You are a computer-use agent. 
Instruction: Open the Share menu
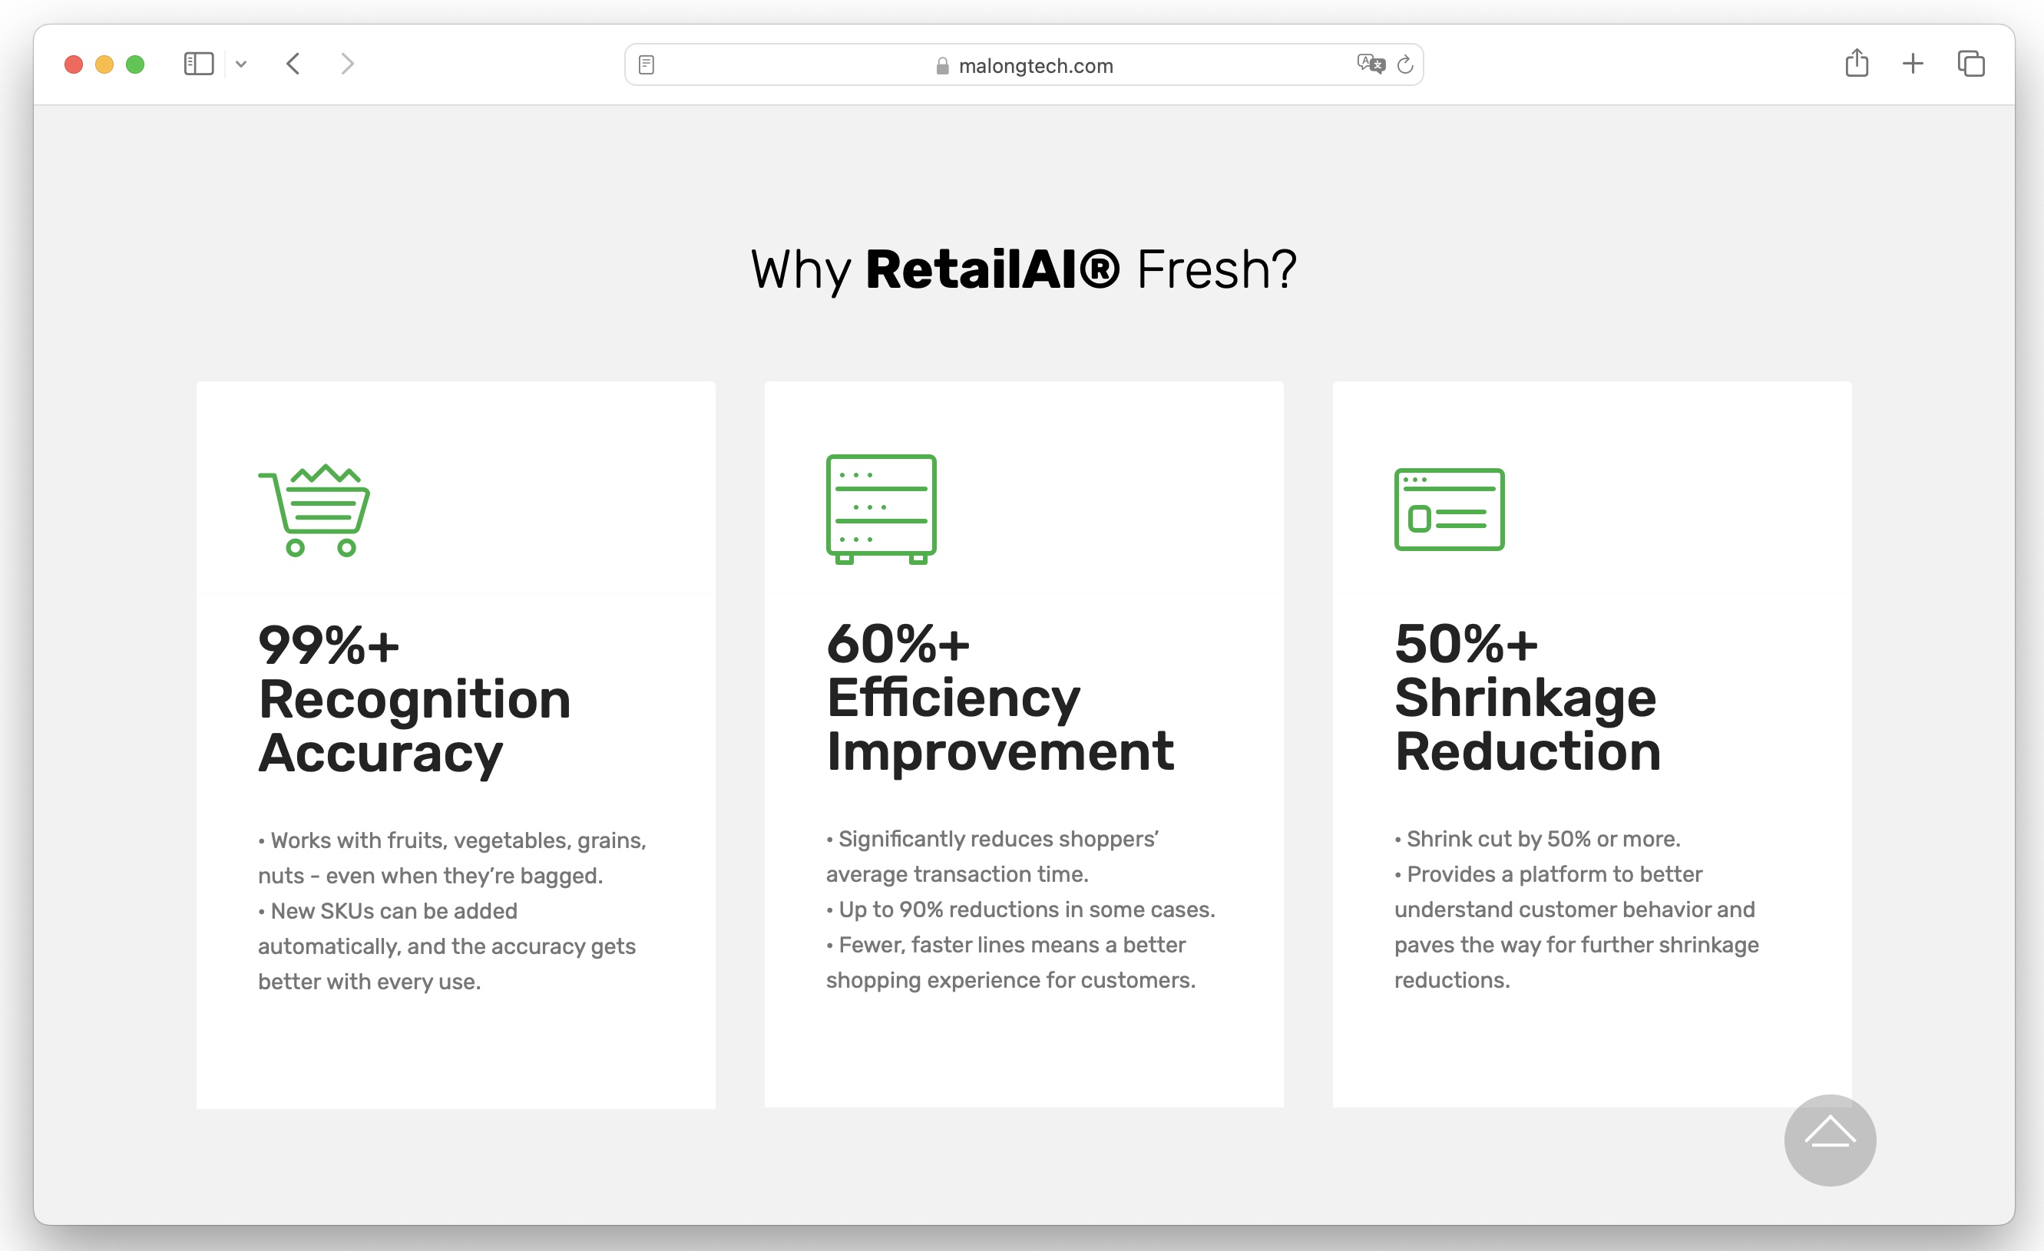point(1857,63)
